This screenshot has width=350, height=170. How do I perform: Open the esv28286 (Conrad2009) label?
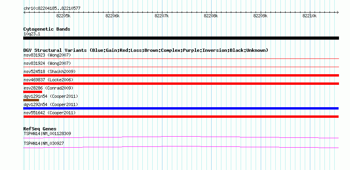[x=48, y=88]
